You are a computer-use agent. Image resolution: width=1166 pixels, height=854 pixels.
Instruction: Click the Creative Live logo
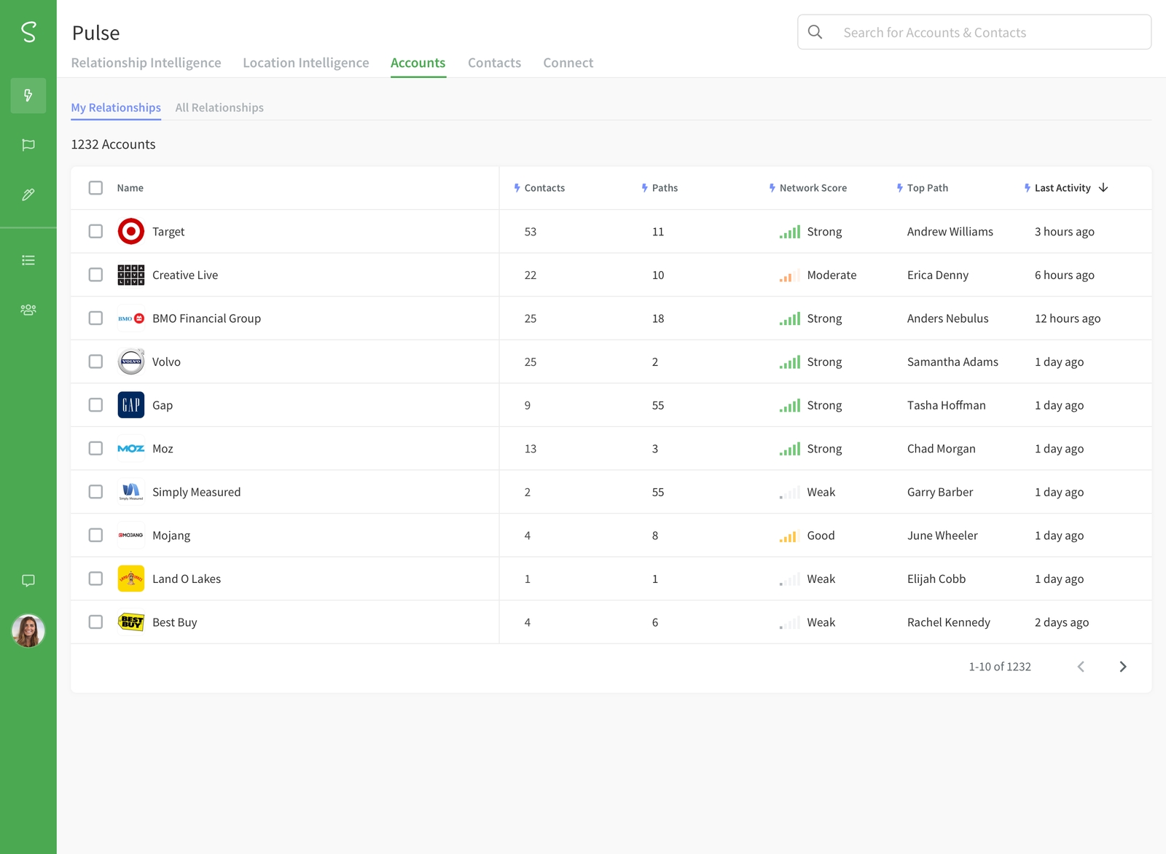(131, 275)
